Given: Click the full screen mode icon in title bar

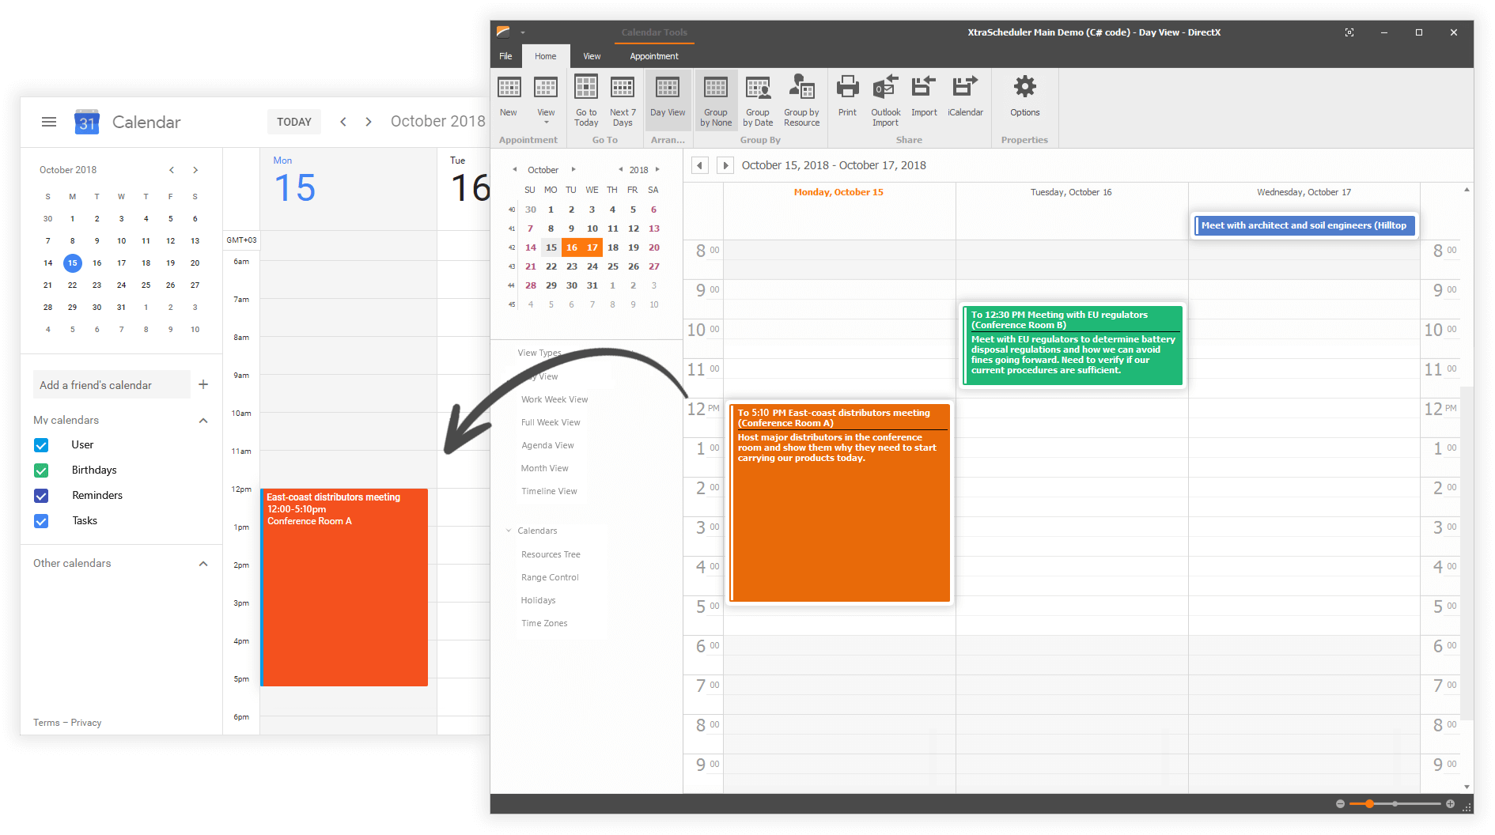Looking at the screenshot, I should (x=1349, y=32).
